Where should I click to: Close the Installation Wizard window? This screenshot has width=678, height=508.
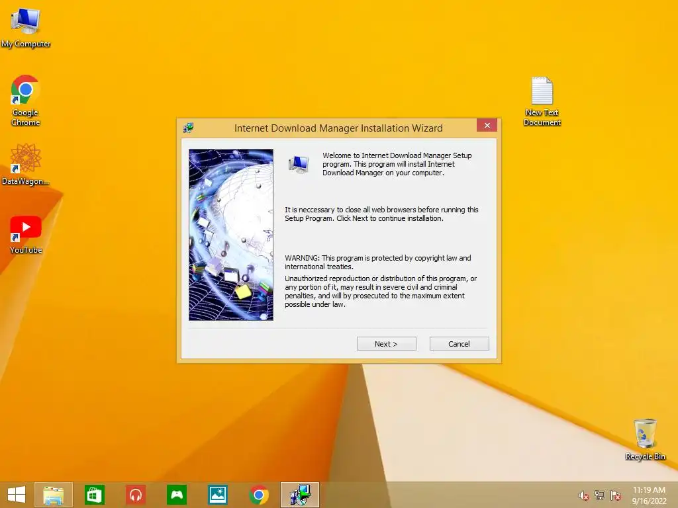(487, 125)
